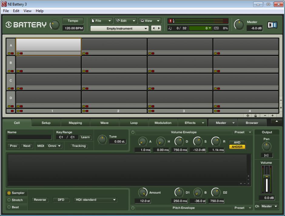Click the Prev cell button
Screen dimensions: 285x216
(x=13, y=146)
